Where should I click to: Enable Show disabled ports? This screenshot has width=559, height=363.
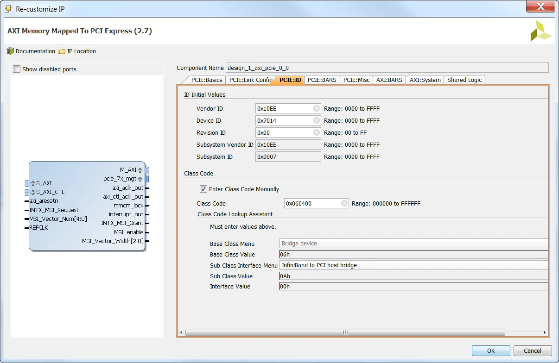[17, 68]
